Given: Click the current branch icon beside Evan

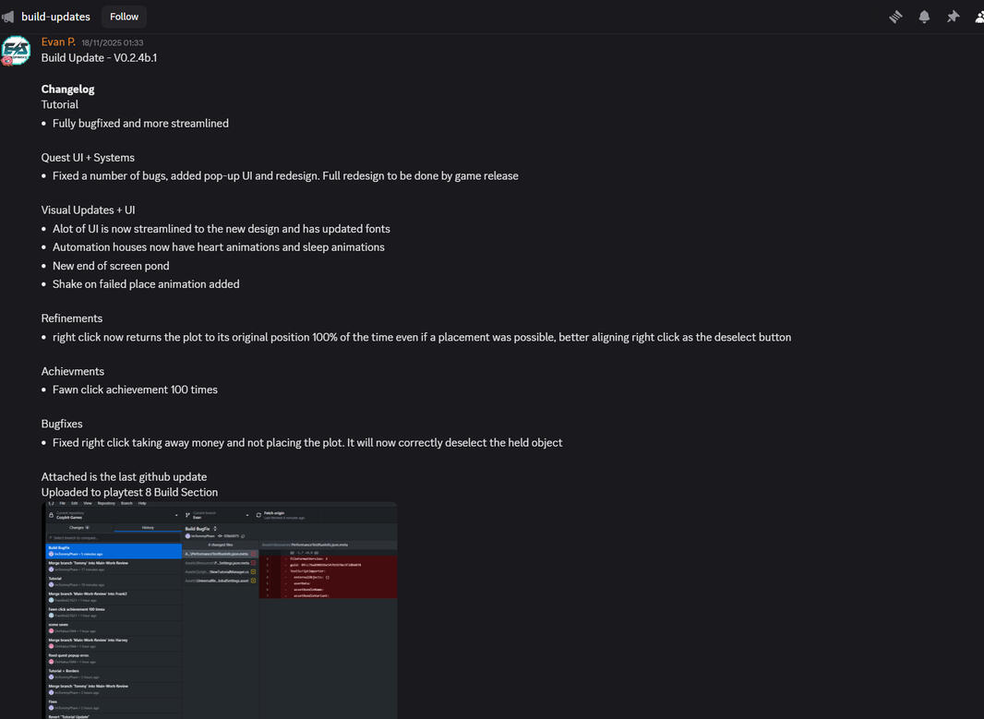Looking at the screenshot, I should pyautogui.click(x=186, y=515).
